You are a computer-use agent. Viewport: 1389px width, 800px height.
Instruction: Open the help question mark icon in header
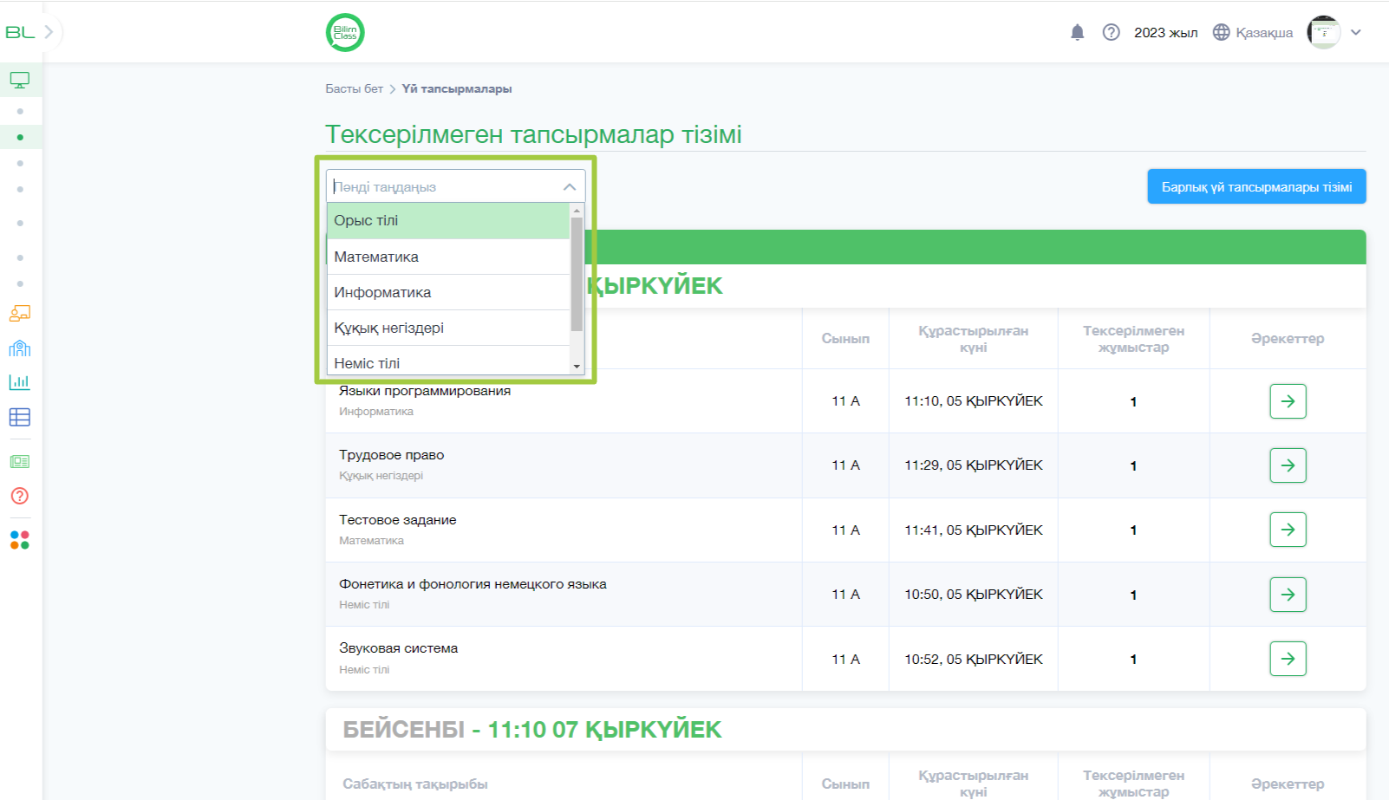click(x=1111, y=33)
